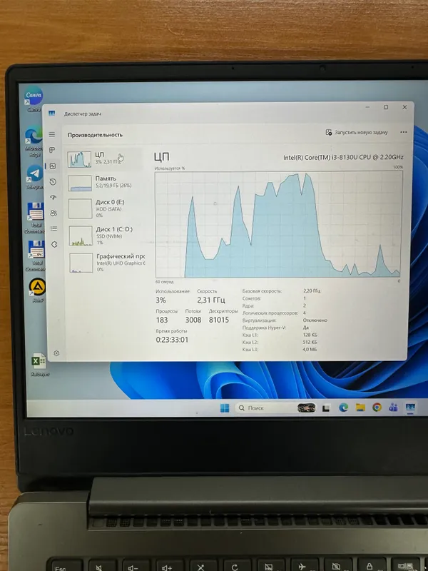
Task: Click the Intel Core i3-8130U CPU name text
Action: point(343,157)
